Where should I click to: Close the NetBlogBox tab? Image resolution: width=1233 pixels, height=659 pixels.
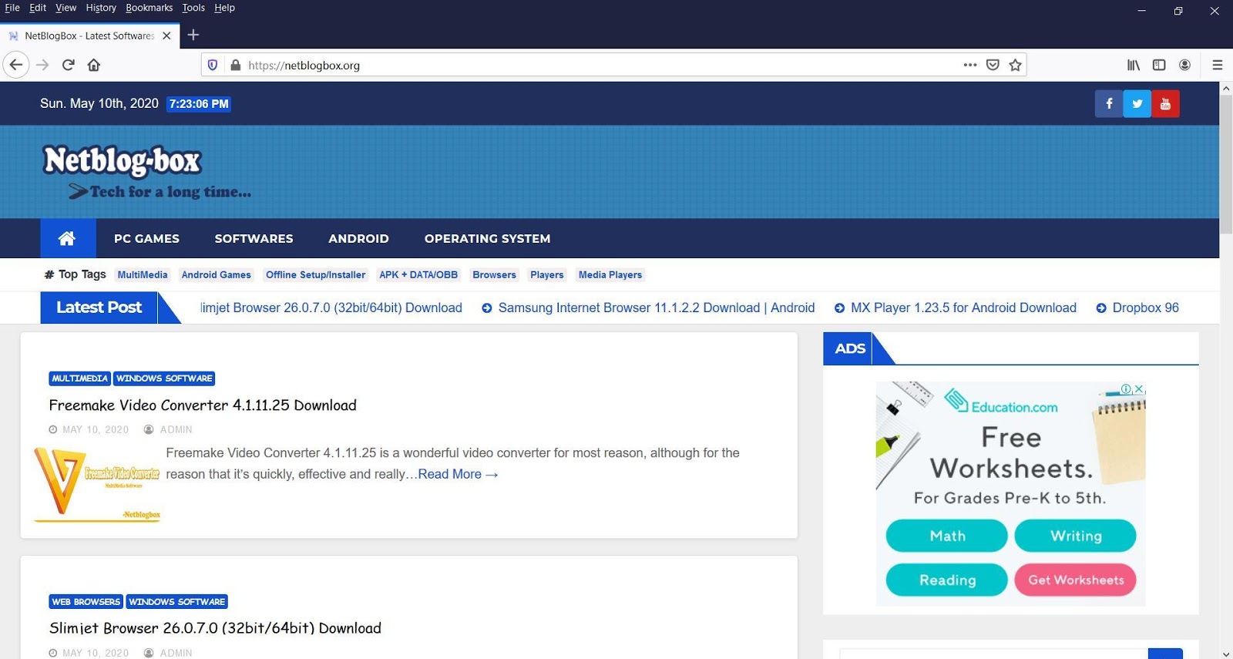point(166,35)
